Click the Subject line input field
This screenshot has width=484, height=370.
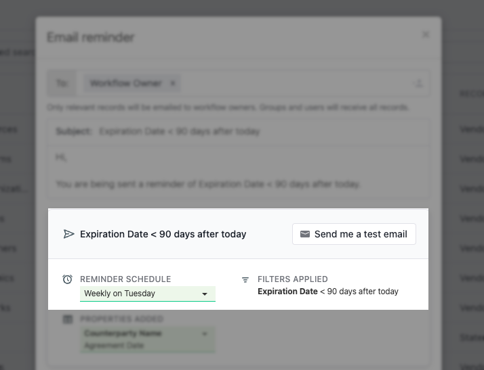pyautogui.click(x=239, y=131)
